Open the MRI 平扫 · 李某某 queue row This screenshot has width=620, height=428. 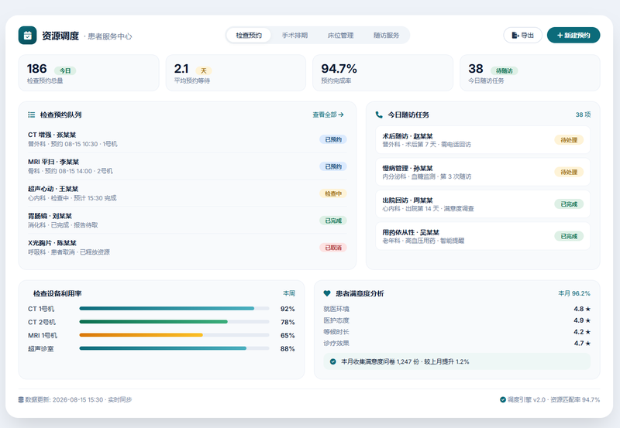(x=188, y=166)
